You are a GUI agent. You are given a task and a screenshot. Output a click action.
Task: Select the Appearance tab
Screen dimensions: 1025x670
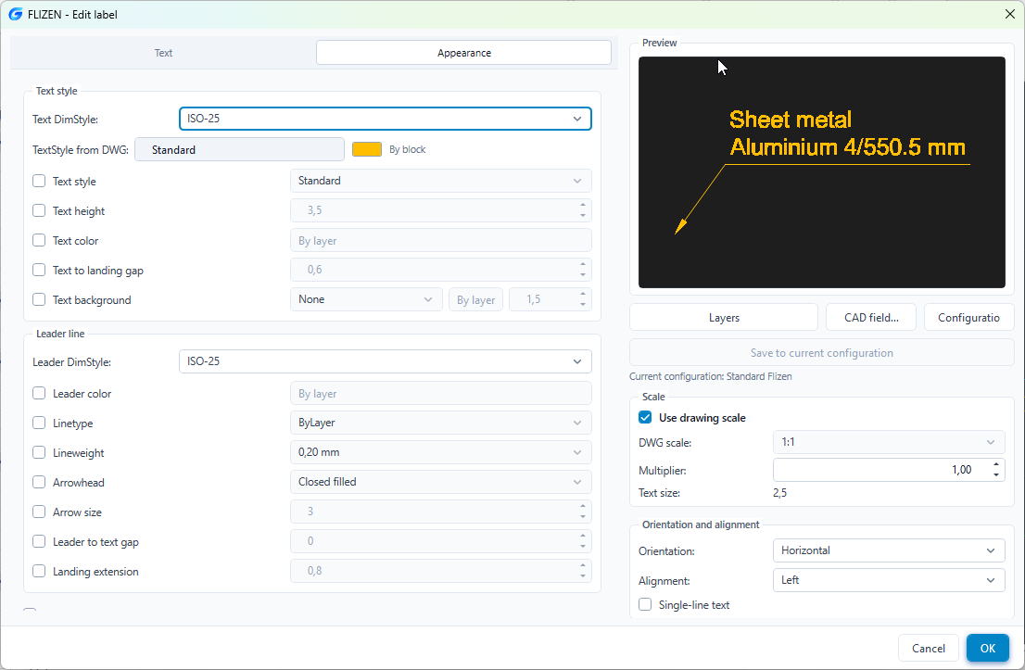[x=463, y=53]
